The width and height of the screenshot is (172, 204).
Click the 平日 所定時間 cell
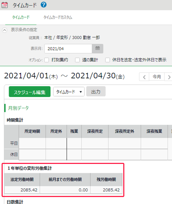coord(32,143)
